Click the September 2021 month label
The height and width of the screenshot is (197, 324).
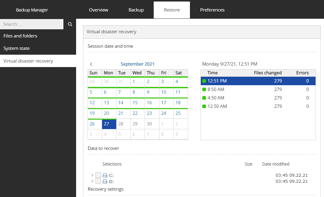click(137, 64)
